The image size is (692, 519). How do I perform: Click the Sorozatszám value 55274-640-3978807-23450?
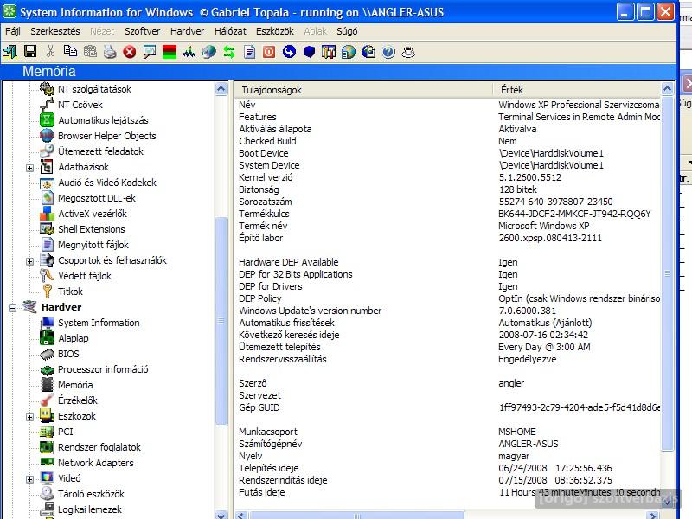tap(555, 202)
